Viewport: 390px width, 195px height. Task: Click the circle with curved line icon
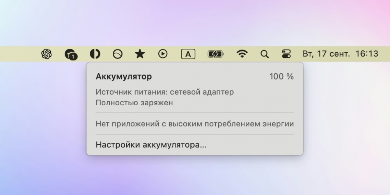pos(118,54)
